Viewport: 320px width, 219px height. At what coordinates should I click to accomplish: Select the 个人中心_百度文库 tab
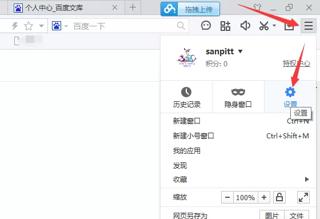(x=66, y=8)
